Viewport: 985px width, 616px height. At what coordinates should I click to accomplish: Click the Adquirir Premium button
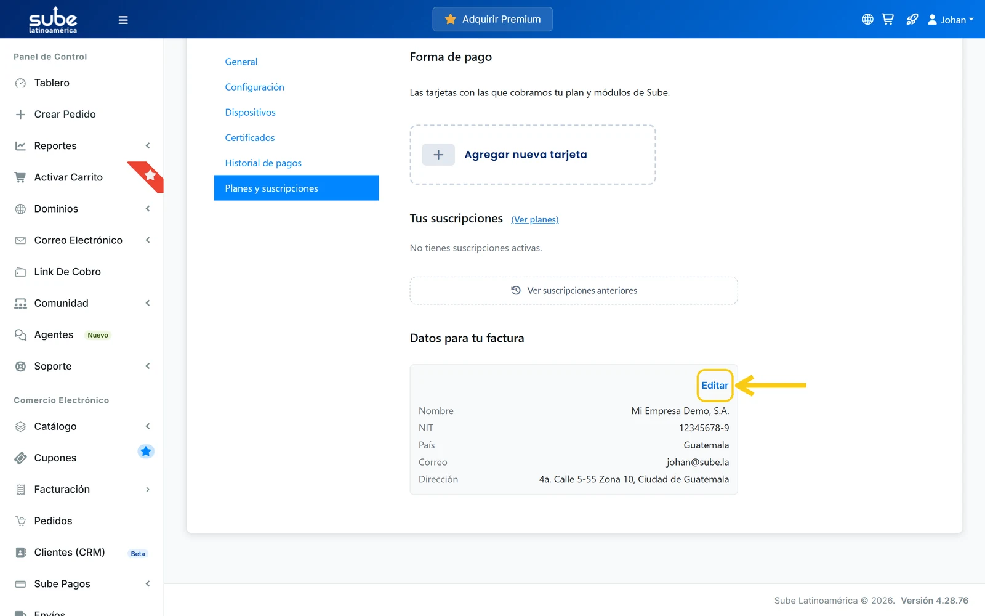tap(492, 19)
